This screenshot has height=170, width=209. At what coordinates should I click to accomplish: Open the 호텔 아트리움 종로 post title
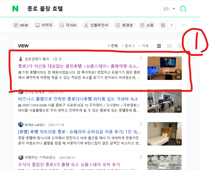click(79, 132)
